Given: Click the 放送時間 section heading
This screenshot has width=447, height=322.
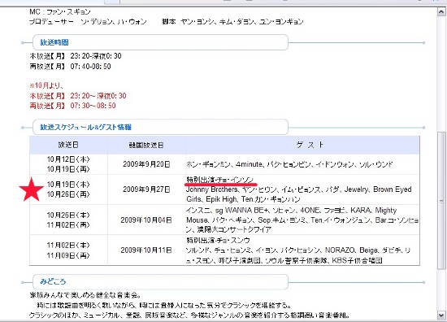Looking at the screenshot, I should (54, 42).
